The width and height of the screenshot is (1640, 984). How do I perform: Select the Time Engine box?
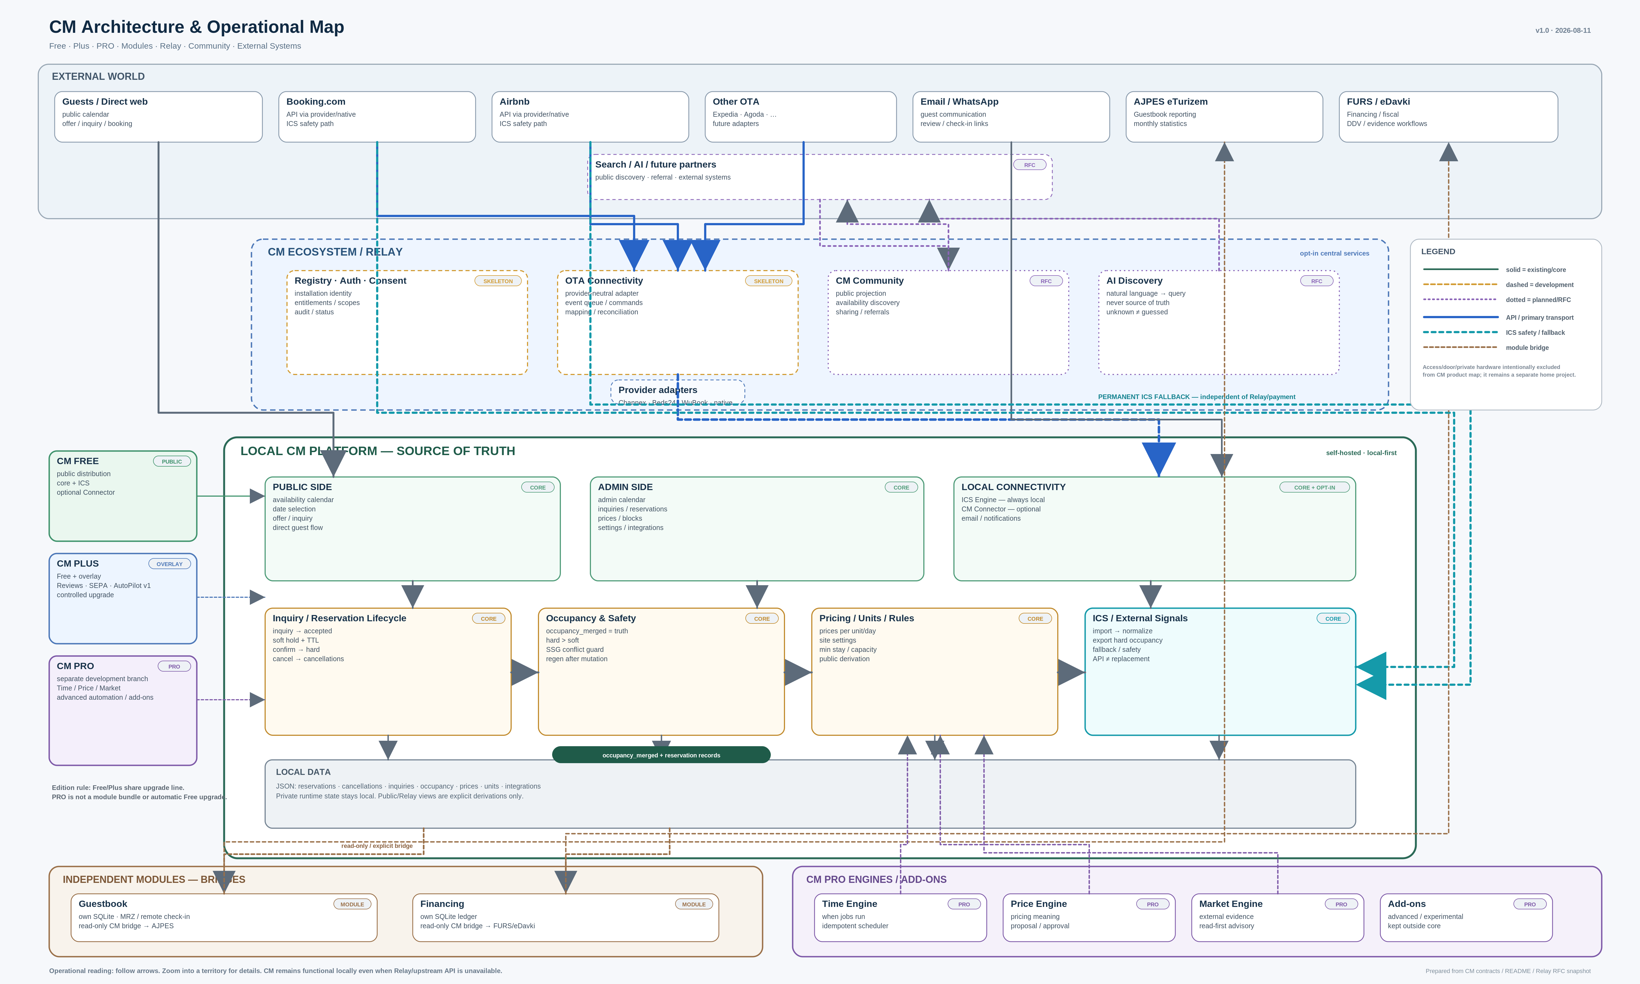(900, 918)
